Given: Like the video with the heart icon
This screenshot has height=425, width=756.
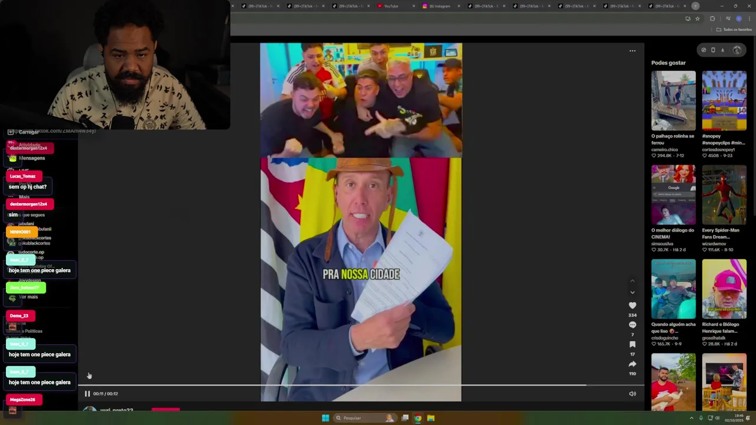Looking at the screenshot, I should [x=632, y=305].
